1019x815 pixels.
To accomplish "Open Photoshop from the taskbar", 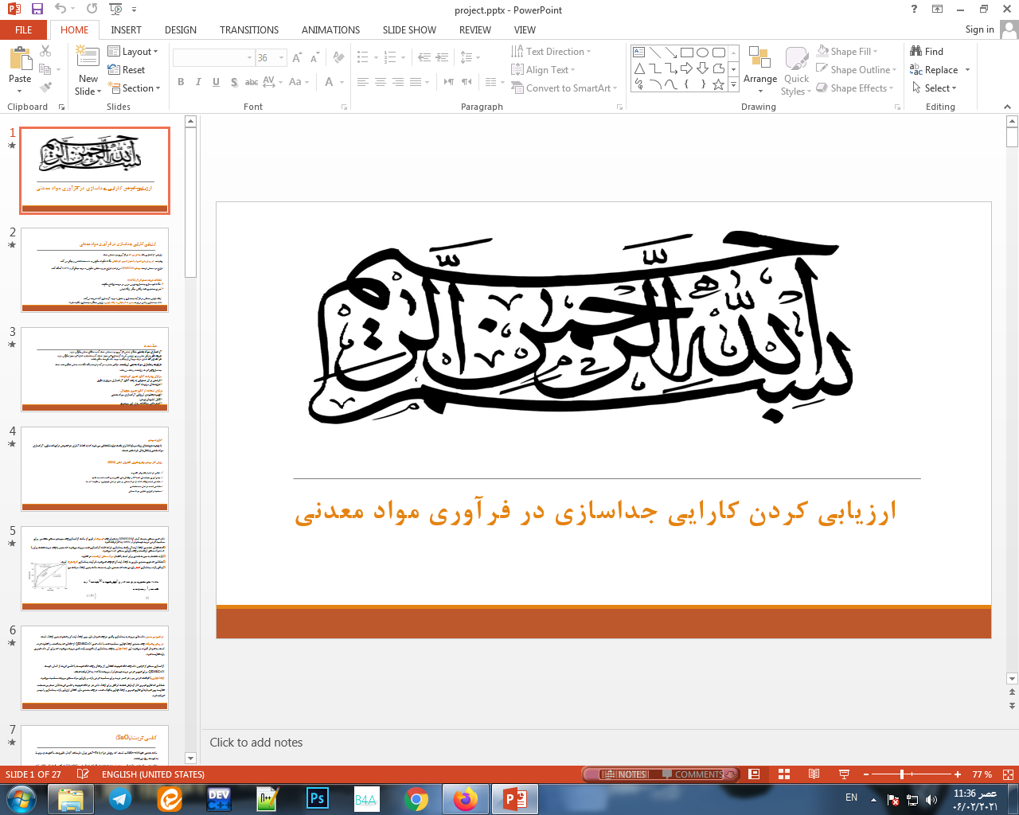I will [318, 798].
